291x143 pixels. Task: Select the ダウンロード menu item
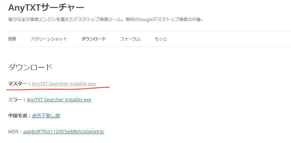click(x=94, y=39)
